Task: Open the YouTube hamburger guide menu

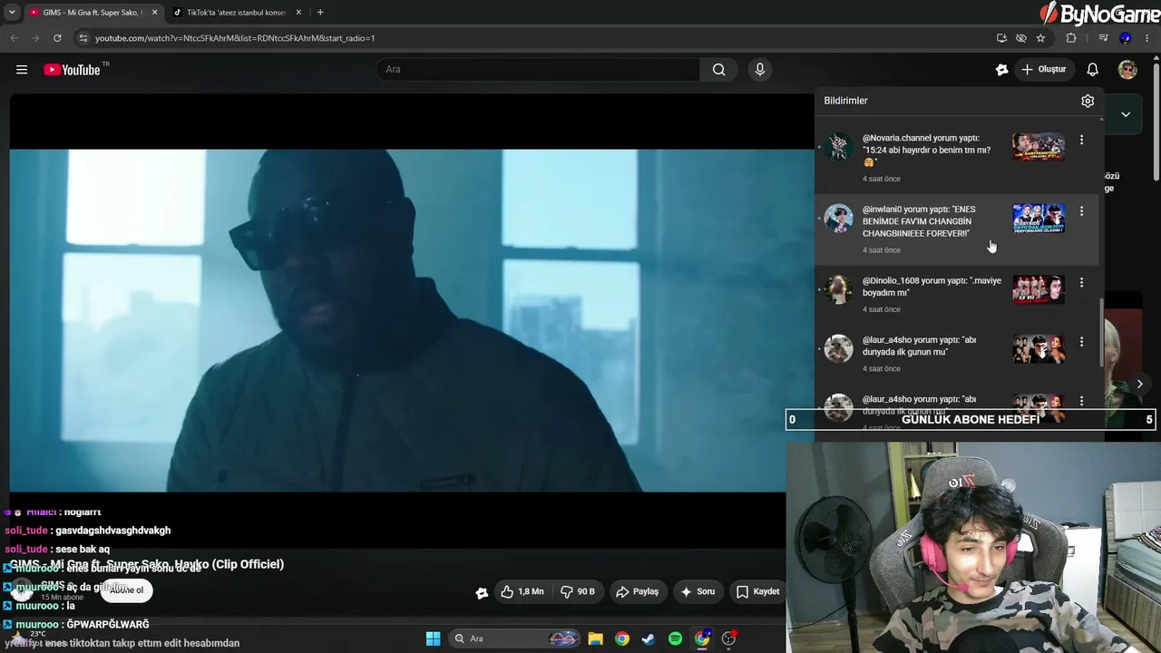Action: 22,70
